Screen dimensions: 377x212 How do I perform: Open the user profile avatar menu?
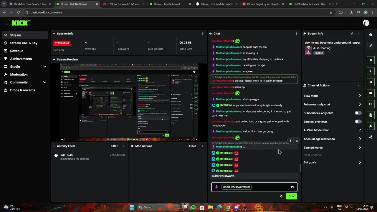366,23
